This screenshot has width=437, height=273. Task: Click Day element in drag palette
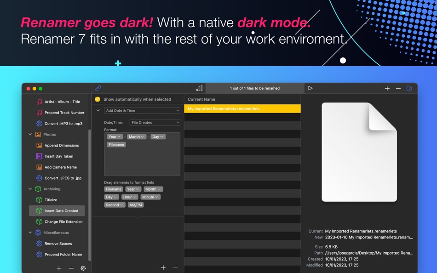111,197
